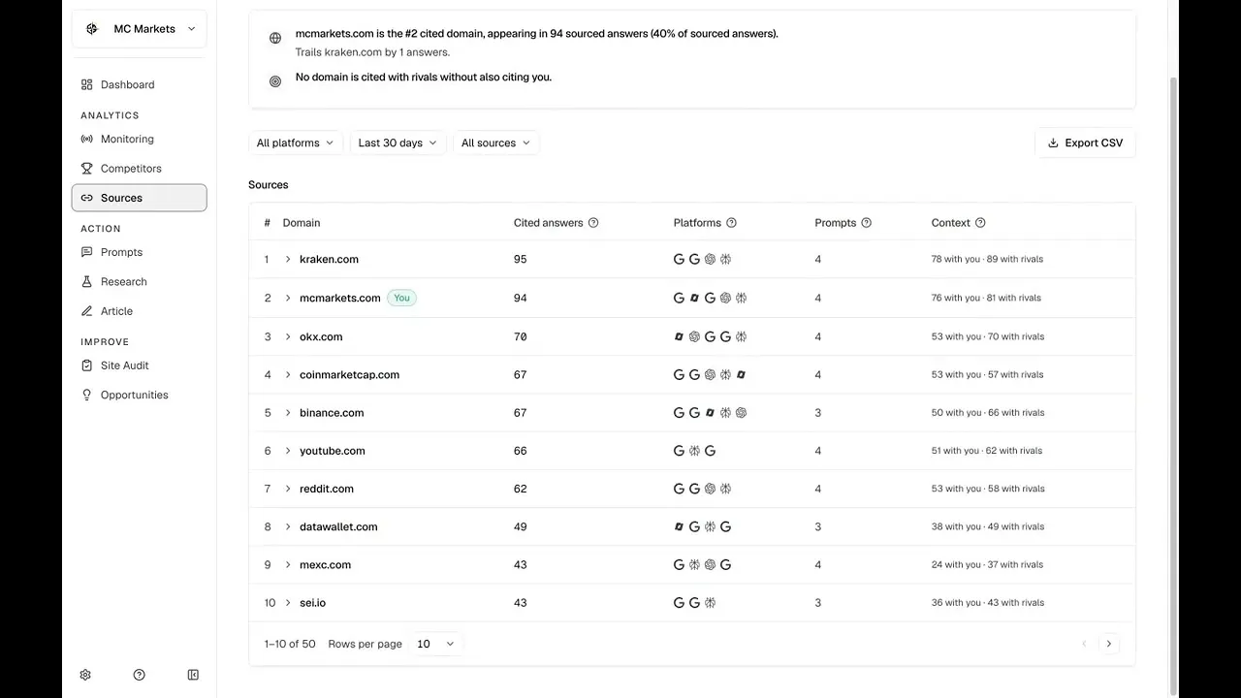
Task: Expand the sei.io row
Action: 288,603
